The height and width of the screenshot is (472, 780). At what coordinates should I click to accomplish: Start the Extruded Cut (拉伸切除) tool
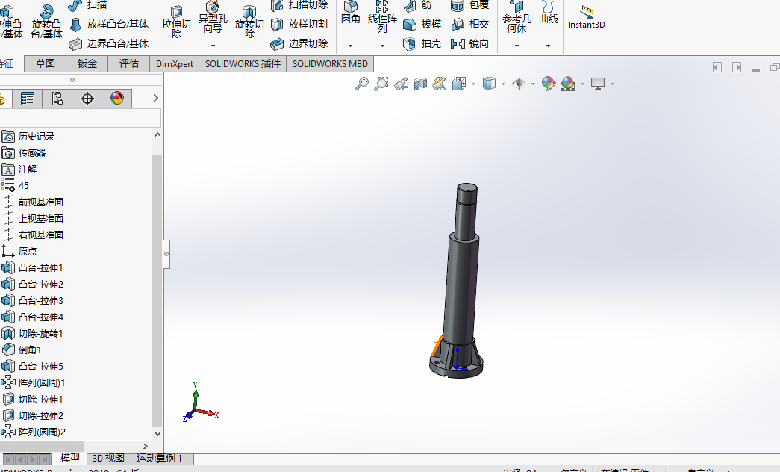click(176, 22)
